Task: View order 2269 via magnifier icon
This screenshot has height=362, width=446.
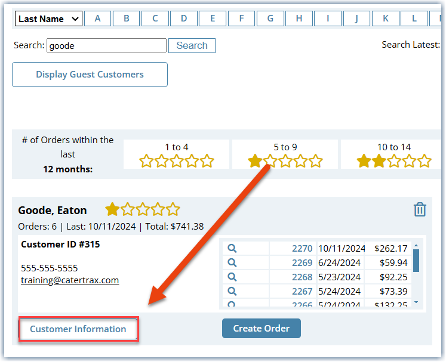Action: 232,262
